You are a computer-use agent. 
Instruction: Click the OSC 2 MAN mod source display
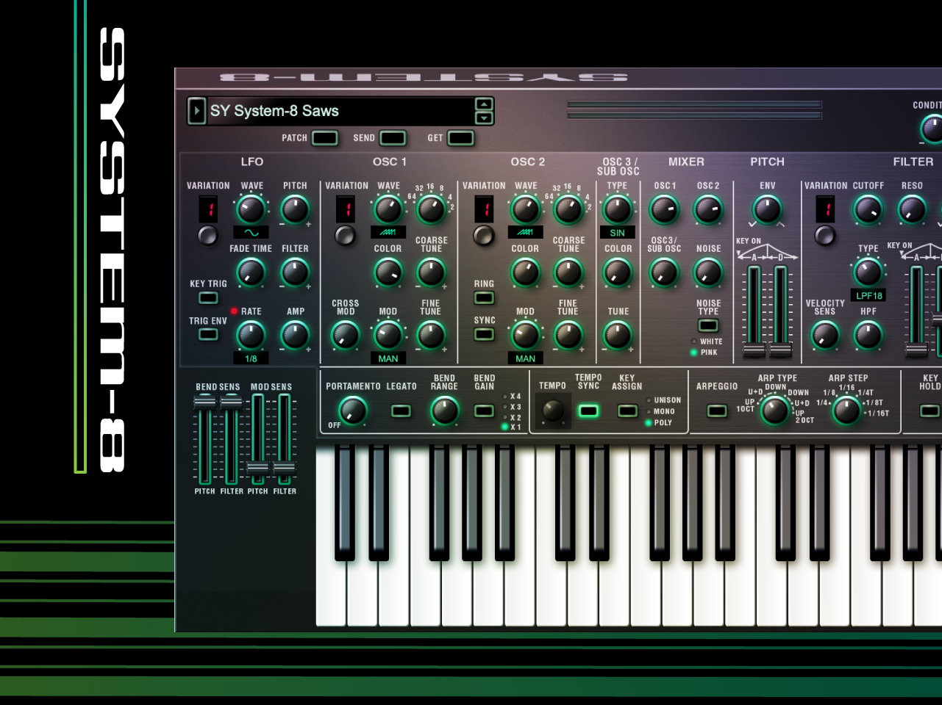click(525, 358)
